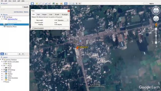Open the historical imagery clock icon
Image resolution: width=161 pixels, height=91 pixels.
click(x=54, y=4)
